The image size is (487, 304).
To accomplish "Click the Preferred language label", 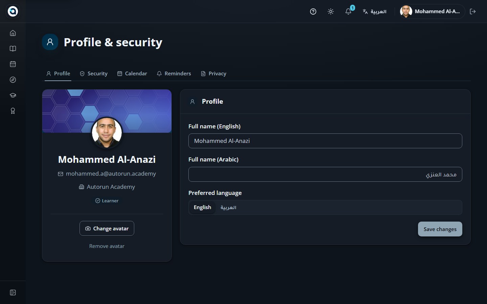I will click(x=215, y=193).
